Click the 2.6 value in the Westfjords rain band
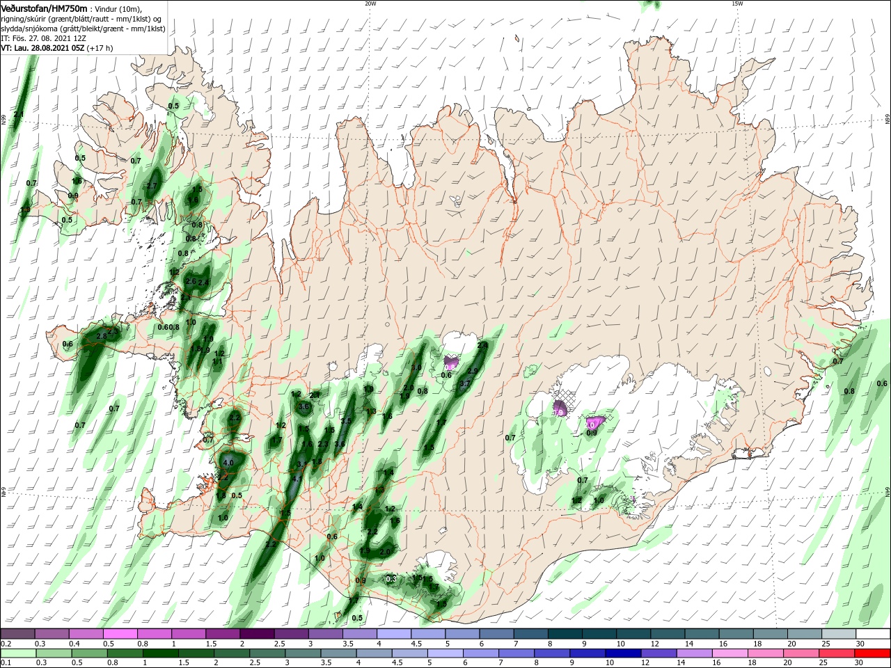Screen dimensions: 891x668 [191, 281]
